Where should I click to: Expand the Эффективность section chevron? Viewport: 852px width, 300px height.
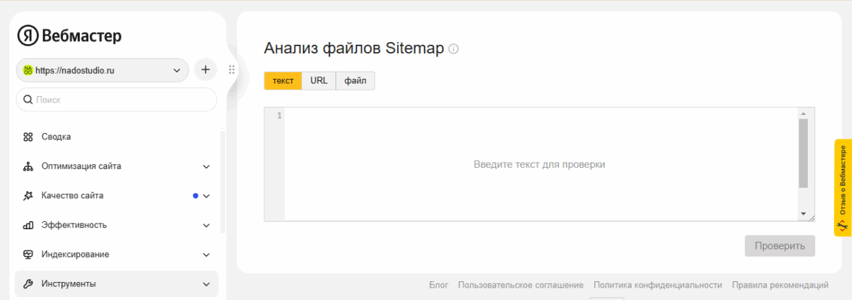206,226
